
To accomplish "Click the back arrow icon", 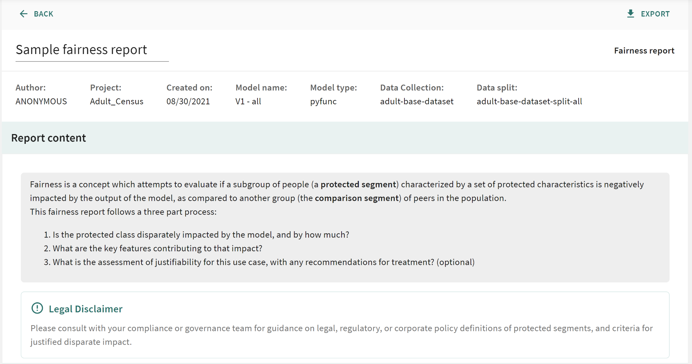I will (23, 14).
